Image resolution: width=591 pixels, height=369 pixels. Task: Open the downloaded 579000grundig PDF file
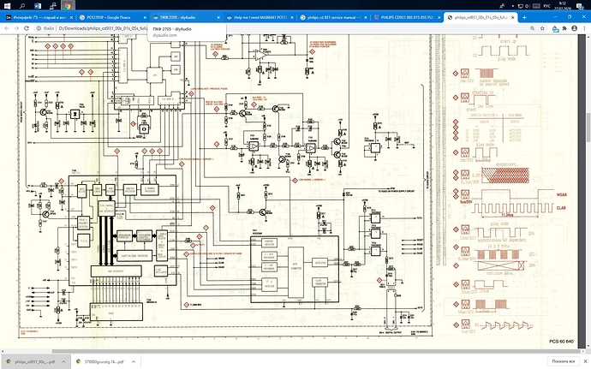(100, 361)
